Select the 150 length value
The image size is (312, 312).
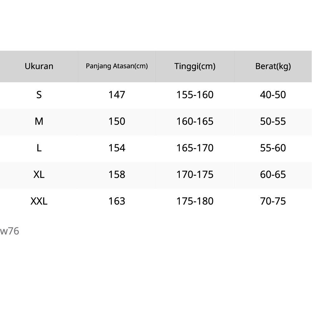[117, 121]
